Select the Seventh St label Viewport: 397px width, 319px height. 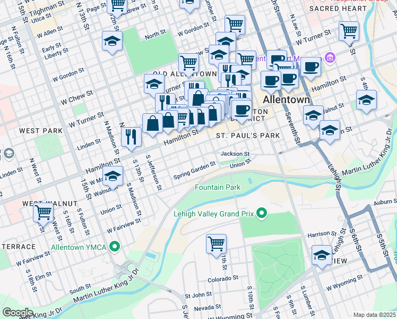[292, 128]
